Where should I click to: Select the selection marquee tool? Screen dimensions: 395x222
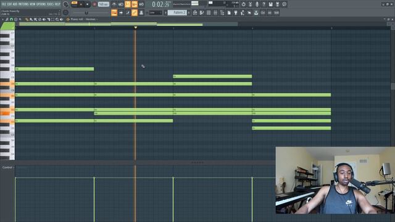pyautogui.click(x=53, y=19)
